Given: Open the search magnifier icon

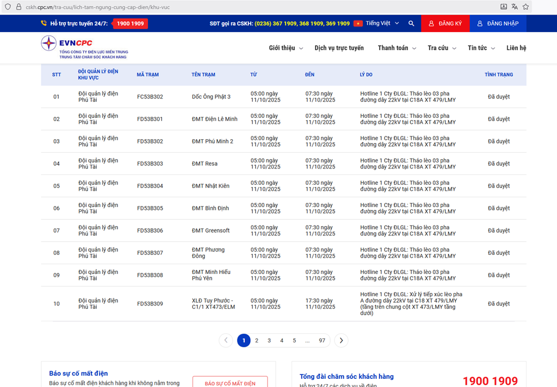Looking at the screenshot, I should [411, 23].
